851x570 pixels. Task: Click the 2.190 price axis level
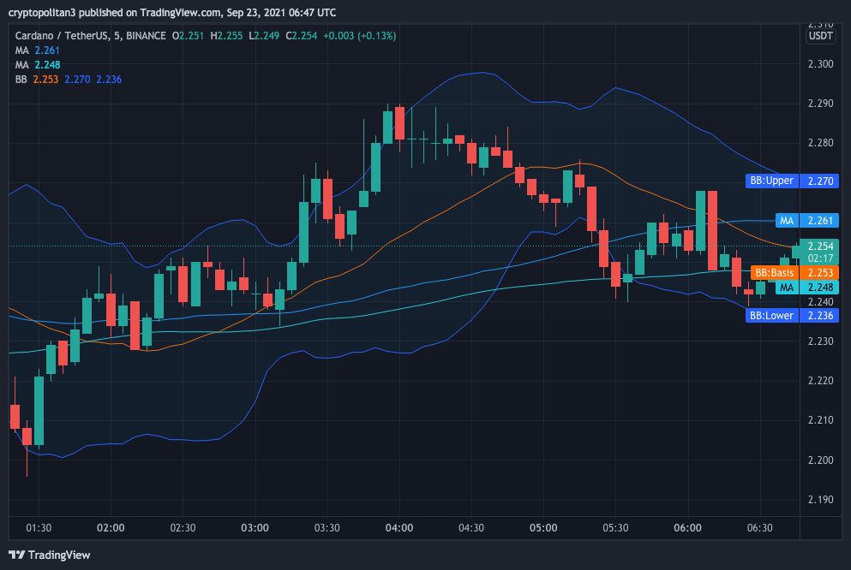coord(820,499)
